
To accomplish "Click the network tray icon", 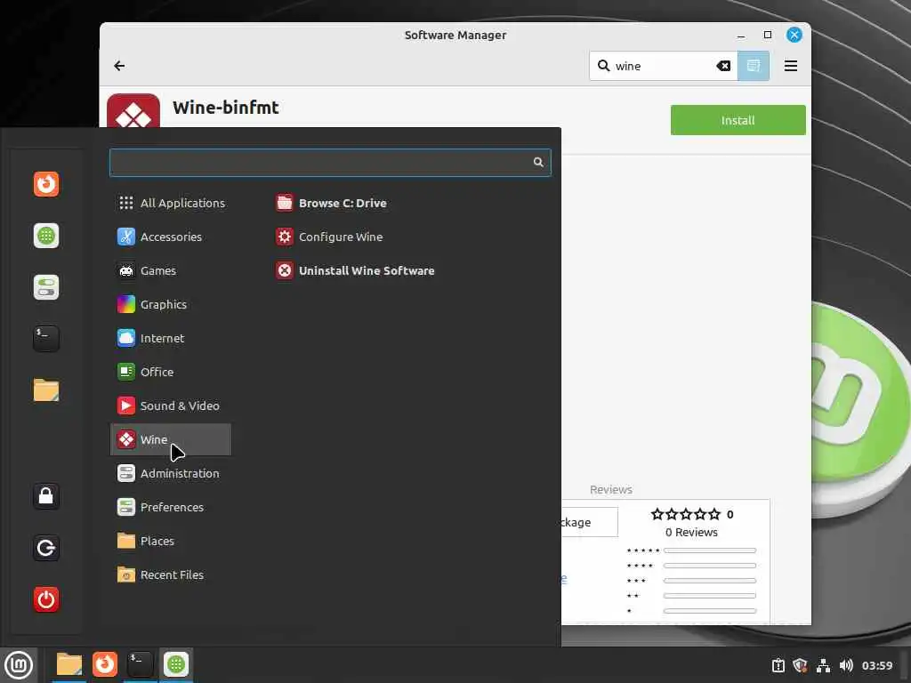I will [x=823, y=665].
